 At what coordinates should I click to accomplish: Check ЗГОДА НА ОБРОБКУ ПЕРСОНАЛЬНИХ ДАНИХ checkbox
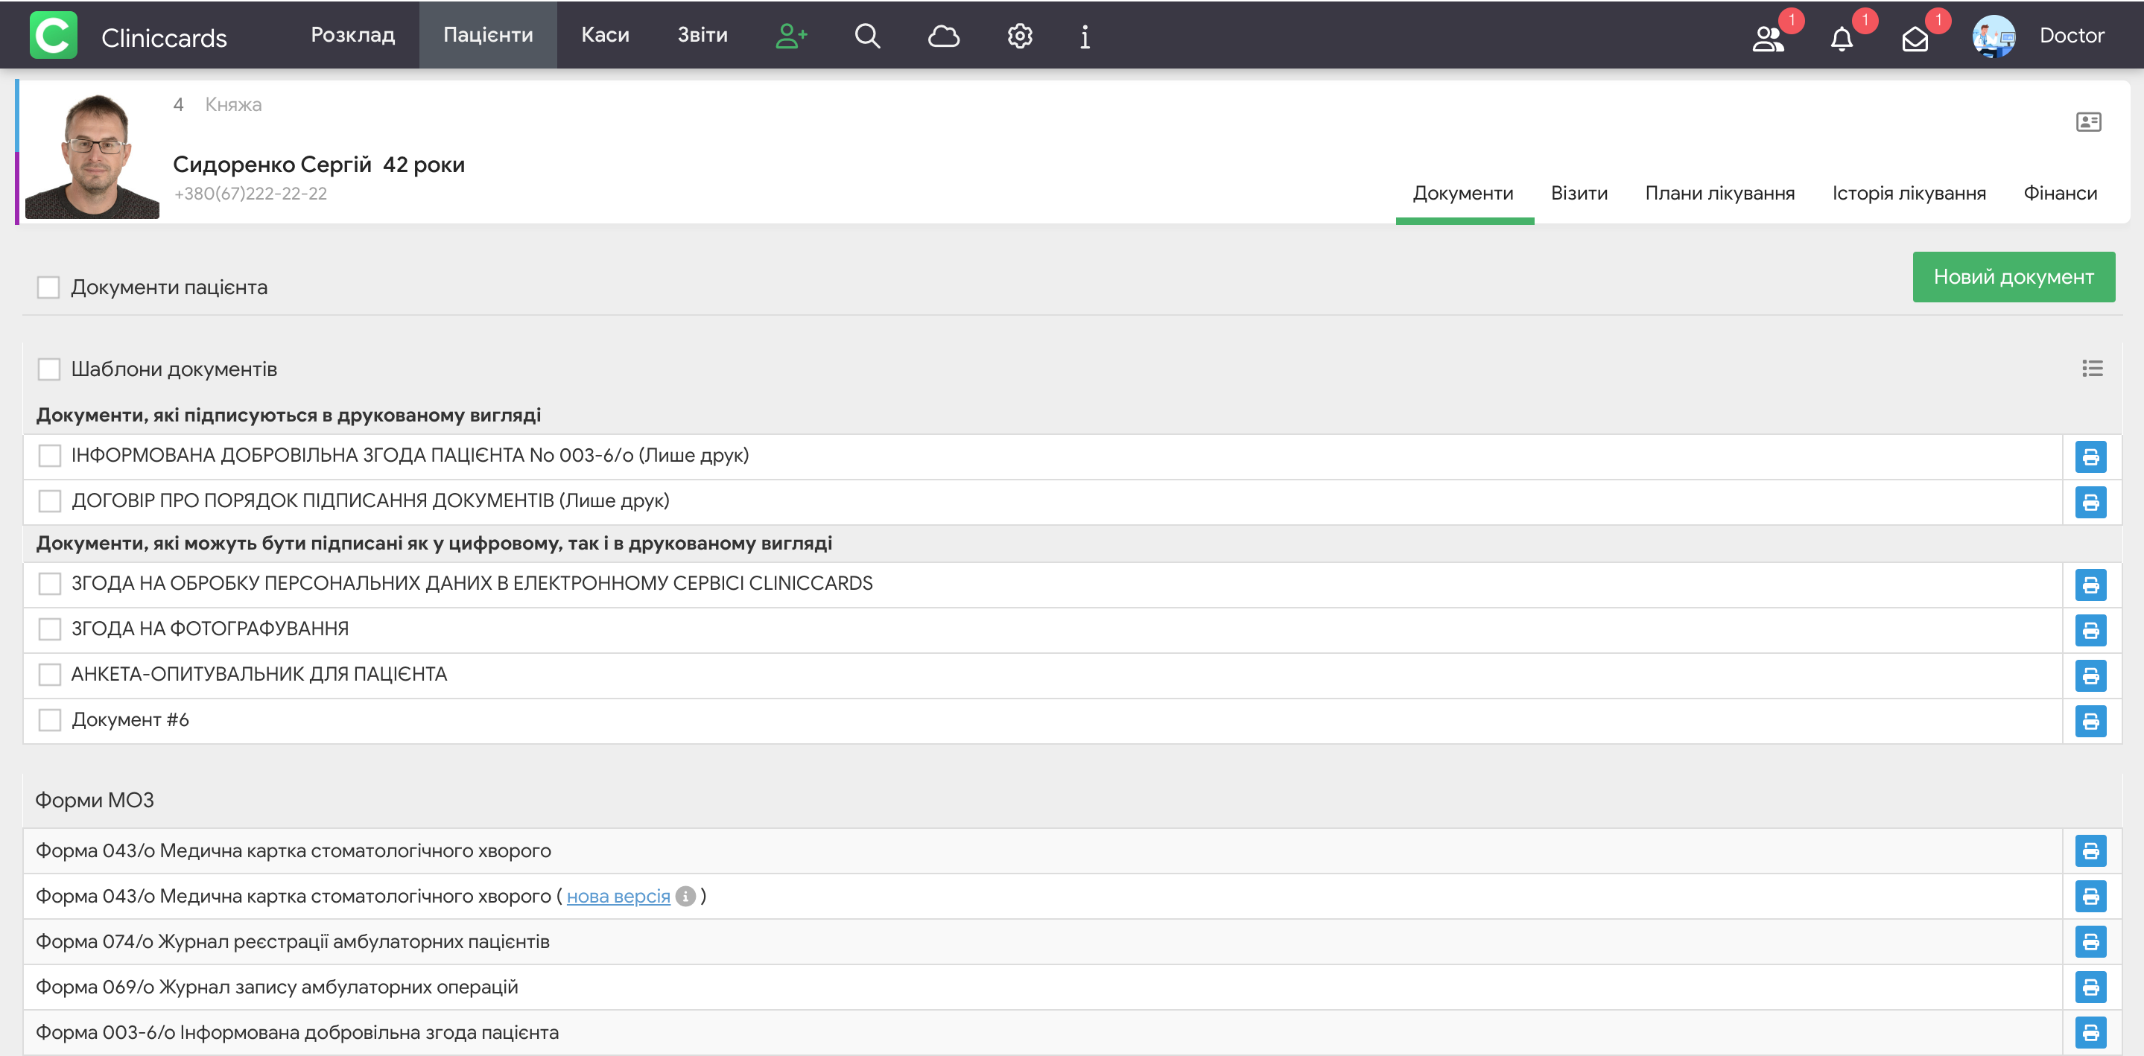pos(50,583)
